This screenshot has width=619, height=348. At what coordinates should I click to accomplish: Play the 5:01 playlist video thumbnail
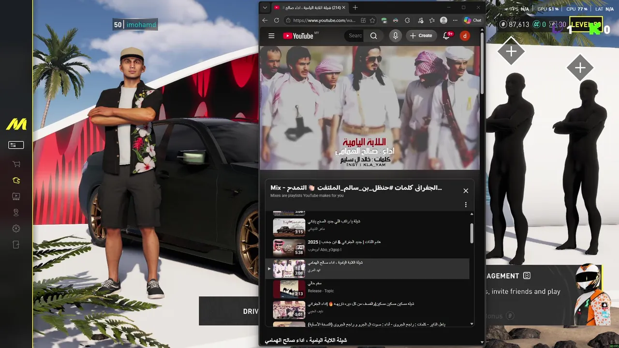(289, 310)
